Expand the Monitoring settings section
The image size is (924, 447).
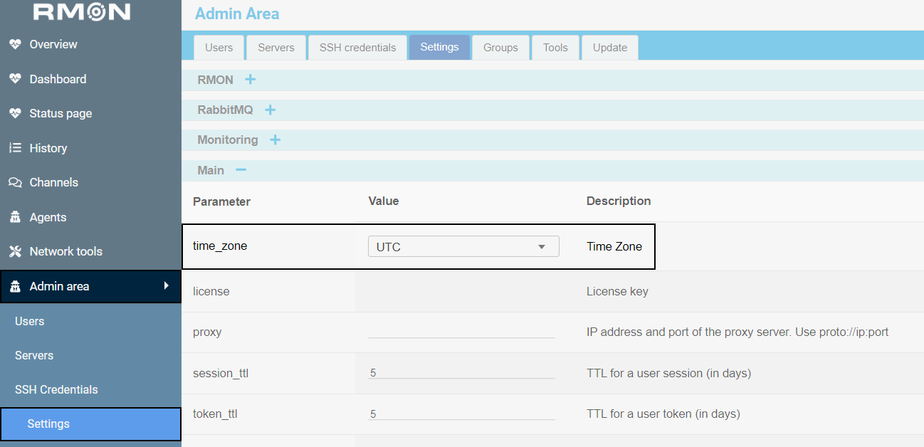(275, 140)
